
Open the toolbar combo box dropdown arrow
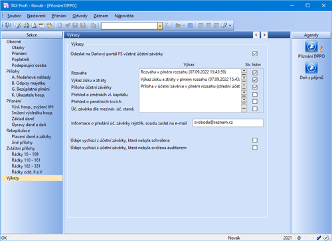point(160,26)
